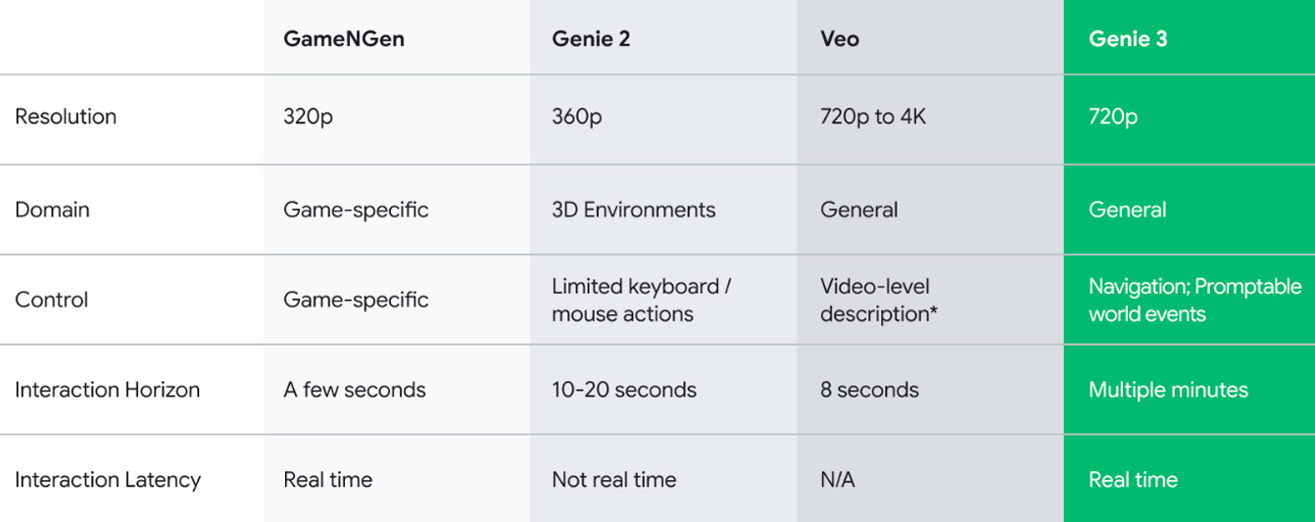Select the Interaction Latency row label
Image resolution: width=1315 pixels, height=522 pixels.
(108, 480)
